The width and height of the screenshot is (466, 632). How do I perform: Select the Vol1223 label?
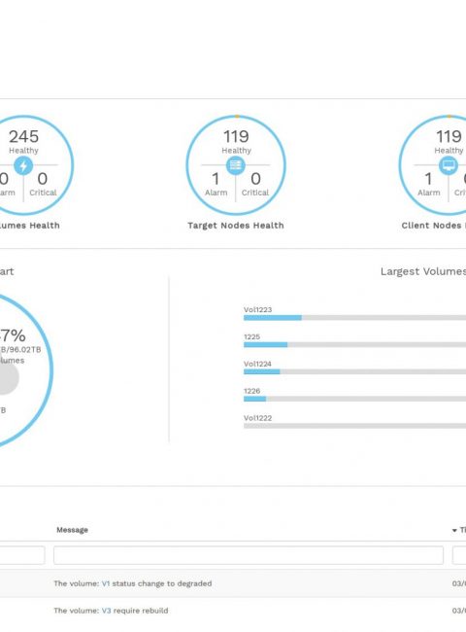click(x=257, y=309)
